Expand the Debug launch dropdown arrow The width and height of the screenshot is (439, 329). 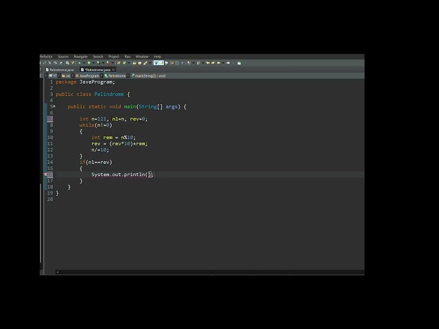[x=84, y=63]
